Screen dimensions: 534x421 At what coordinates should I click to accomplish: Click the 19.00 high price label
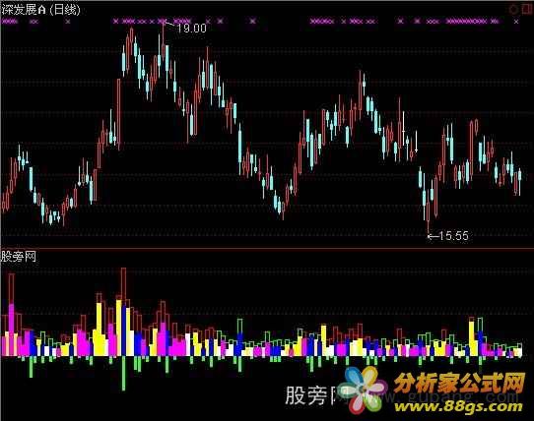point(191,29)
